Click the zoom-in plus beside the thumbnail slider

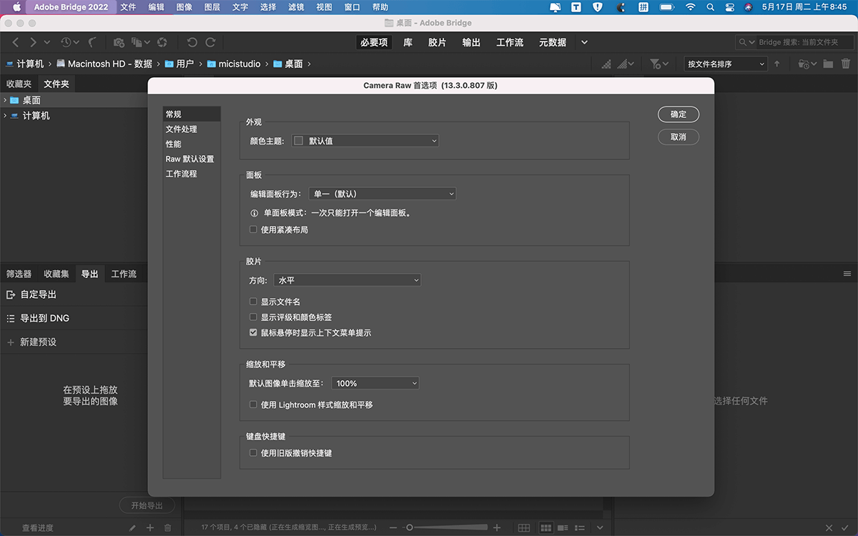[x=498, y=528]
